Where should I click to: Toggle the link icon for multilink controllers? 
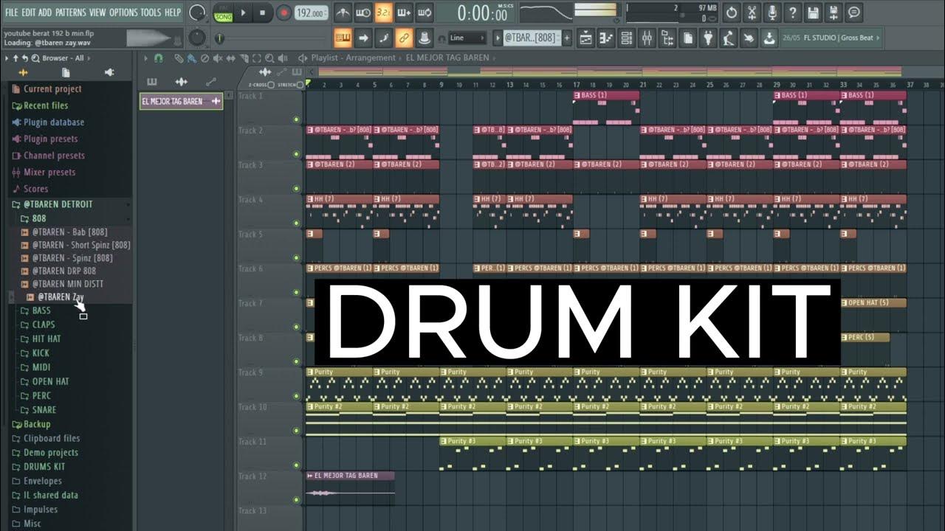[404, 38]
